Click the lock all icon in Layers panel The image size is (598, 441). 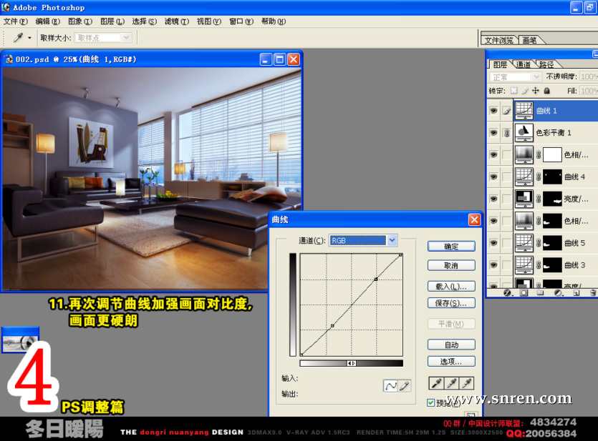(x=547, y=91)
